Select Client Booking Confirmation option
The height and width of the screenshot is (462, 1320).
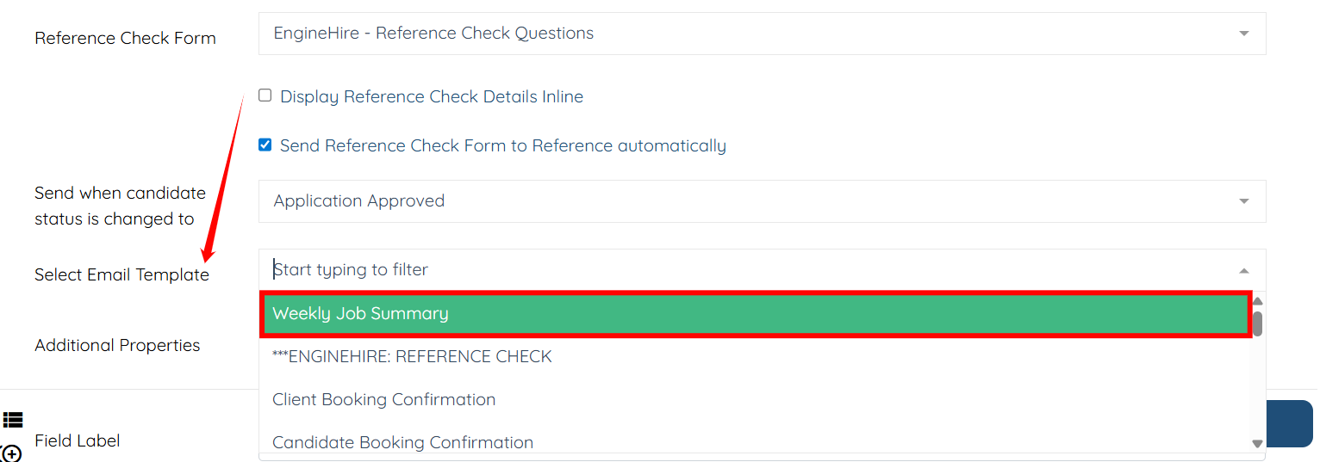click(383, 399)
